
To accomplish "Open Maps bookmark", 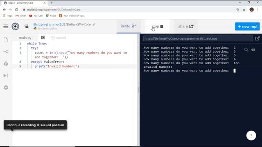I will pyautogui.click(x=51, y=16).
